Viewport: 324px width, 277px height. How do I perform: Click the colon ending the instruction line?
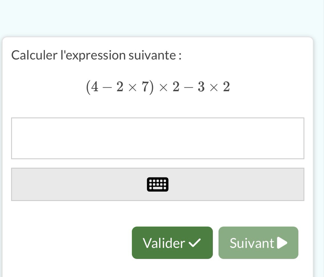(179, 56)
